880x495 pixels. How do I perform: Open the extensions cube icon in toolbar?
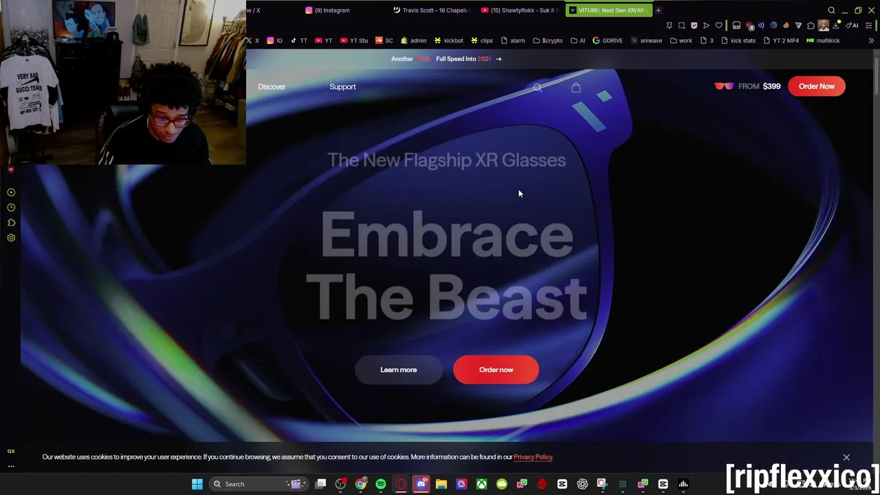pos(811,25)
